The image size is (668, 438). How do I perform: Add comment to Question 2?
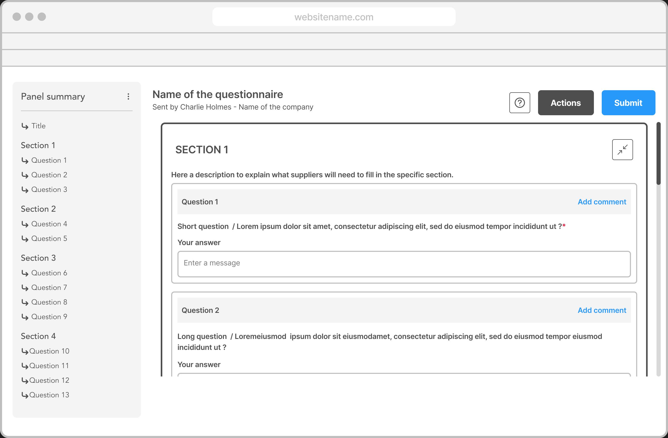[602, 310]
